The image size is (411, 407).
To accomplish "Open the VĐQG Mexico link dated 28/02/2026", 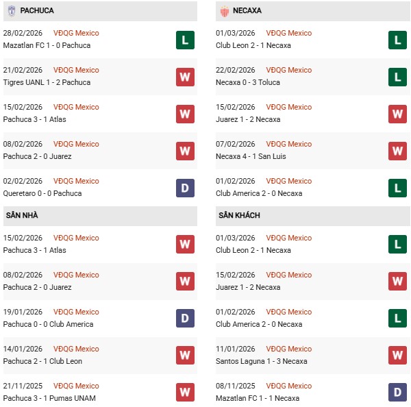I will coord(76,33).
